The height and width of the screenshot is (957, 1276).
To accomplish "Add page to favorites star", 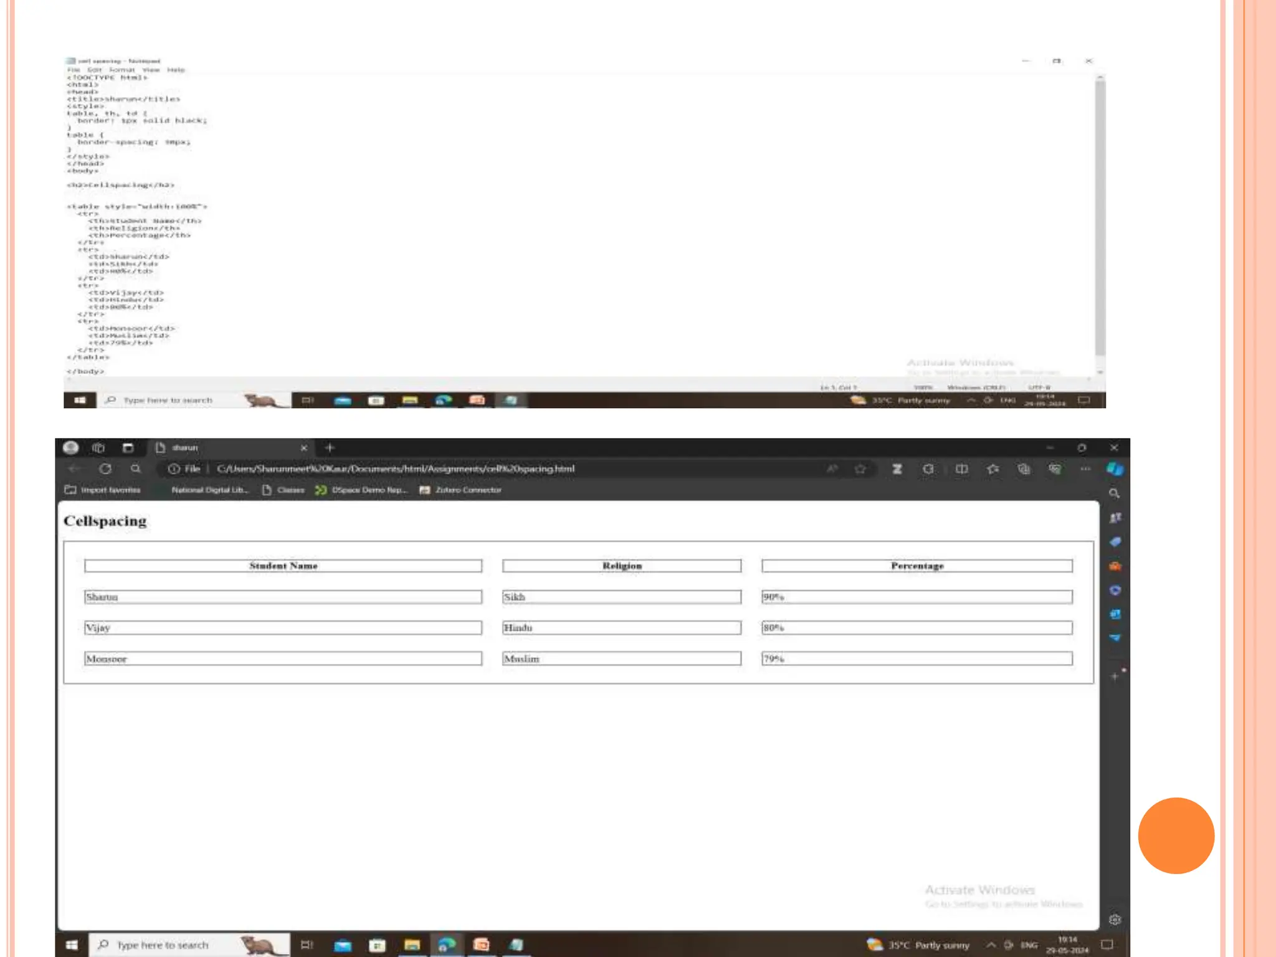I will click(x=860, y=469).
